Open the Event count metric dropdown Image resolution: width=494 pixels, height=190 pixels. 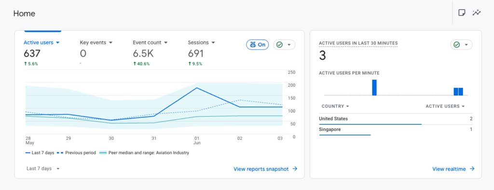pyautogui.click(x=150, y=42)
